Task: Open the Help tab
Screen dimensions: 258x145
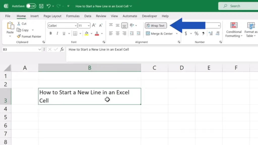Action: click(x=165, y=16)
